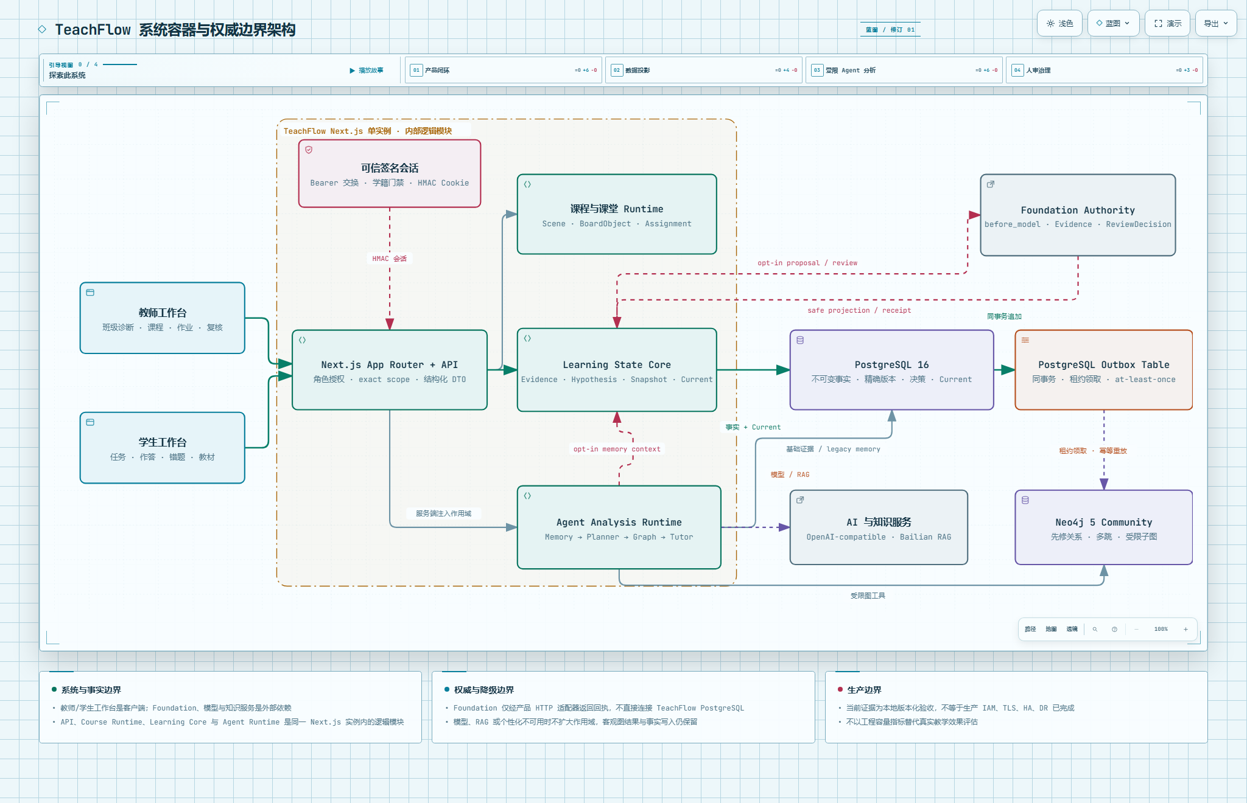
Task: Click the code icon in Next.js App Router node
Action: pyautogui.click(x=302, y=340)
